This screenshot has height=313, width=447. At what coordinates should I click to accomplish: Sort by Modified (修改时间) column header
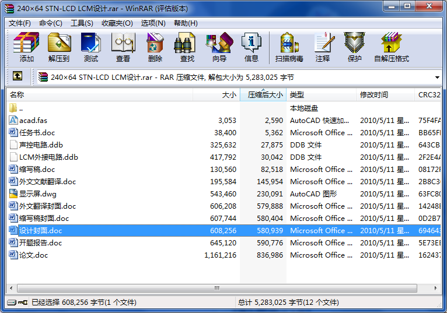pos(385,95)
